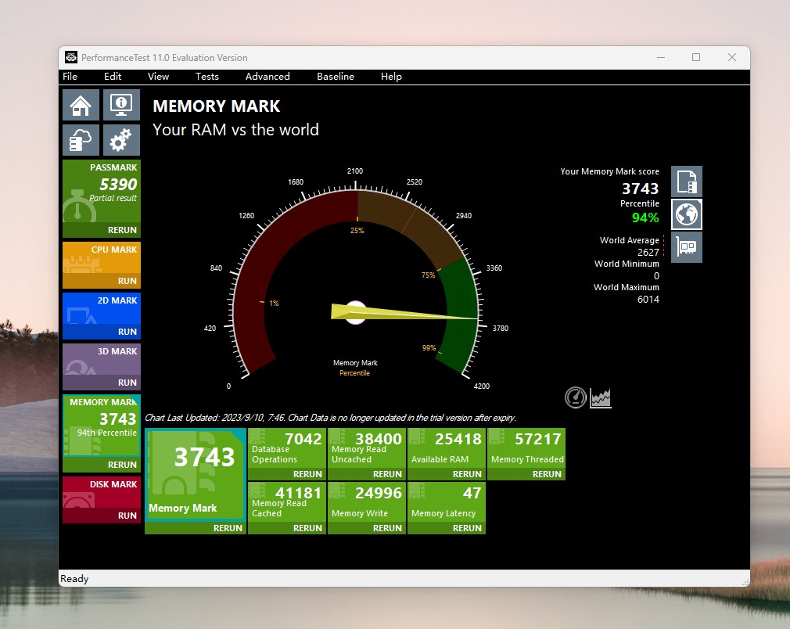Open the File menu
The image size is (790, 629).
coord(70,77)
